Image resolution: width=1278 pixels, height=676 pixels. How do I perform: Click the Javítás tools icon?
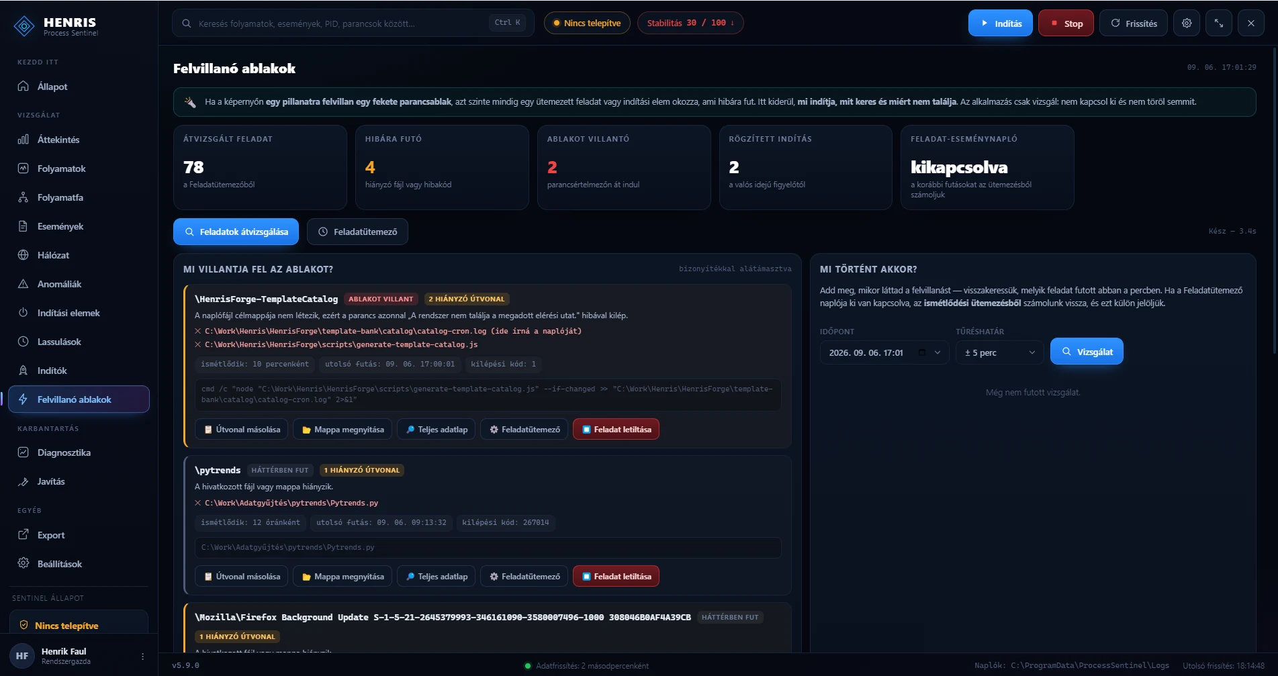(24, 481)
